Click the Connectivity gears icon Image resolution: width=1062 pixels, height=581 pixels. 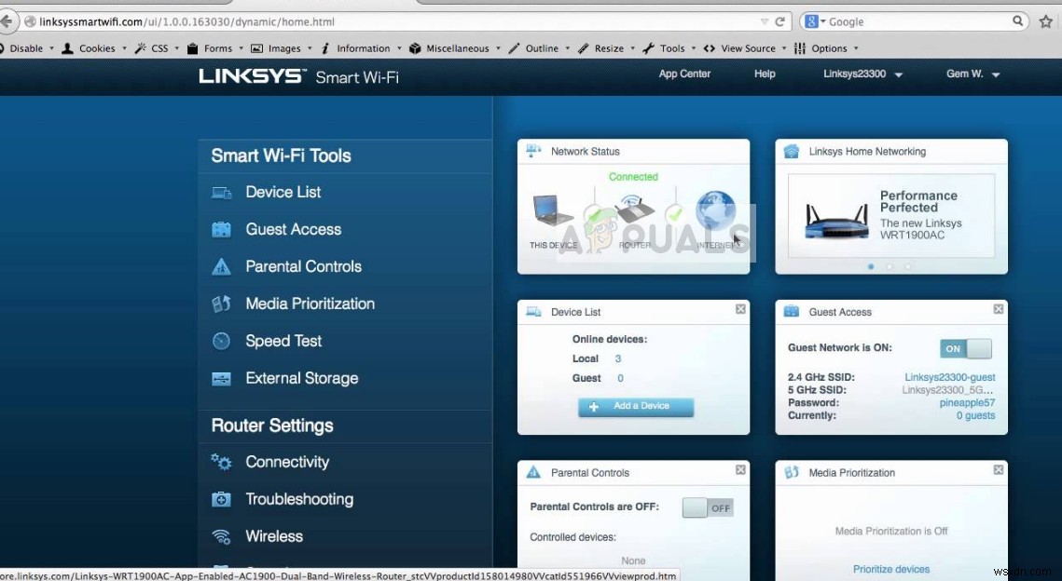point(222,462)
